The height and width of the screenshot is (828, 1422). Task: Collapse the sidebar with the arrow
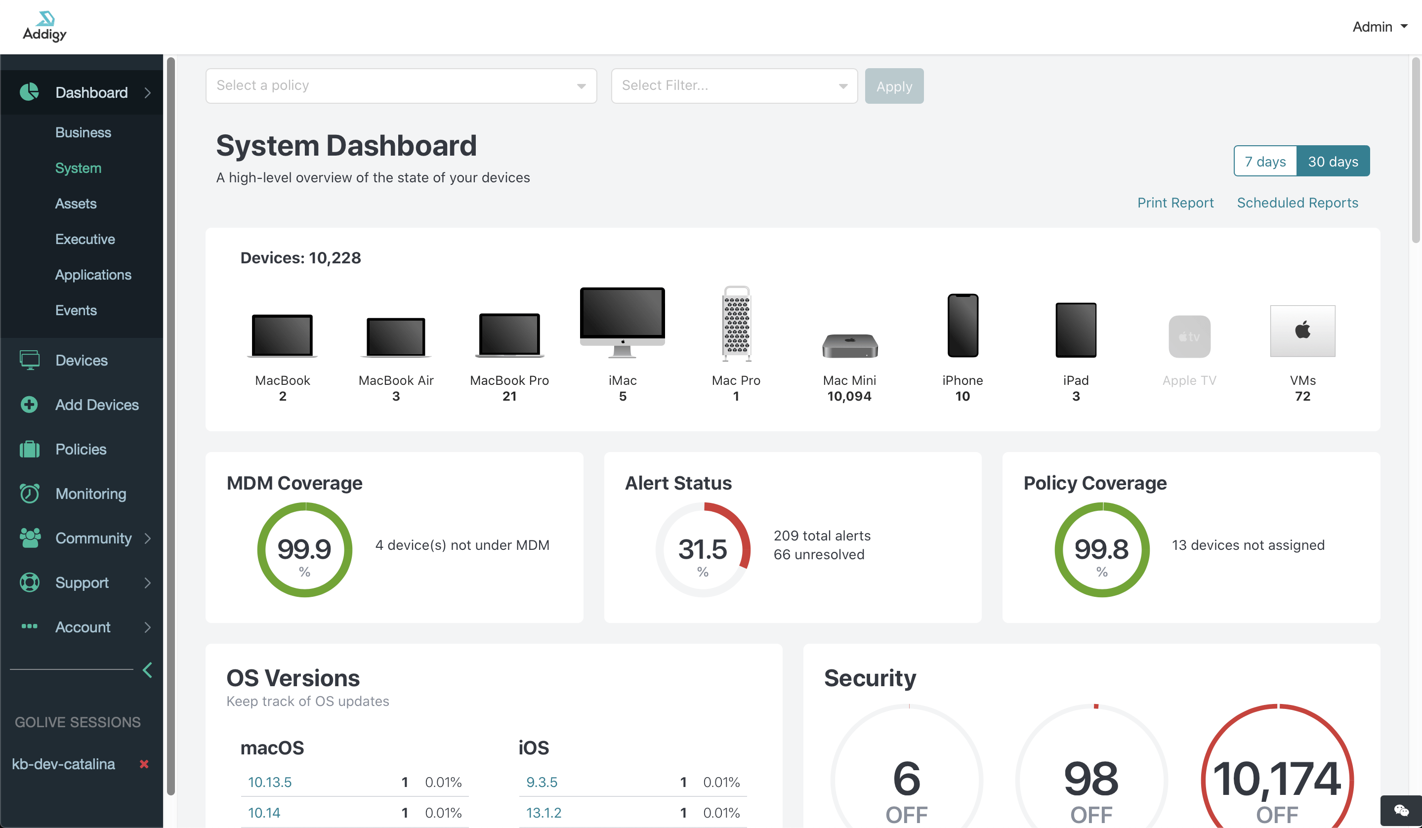tap(147, 670)
